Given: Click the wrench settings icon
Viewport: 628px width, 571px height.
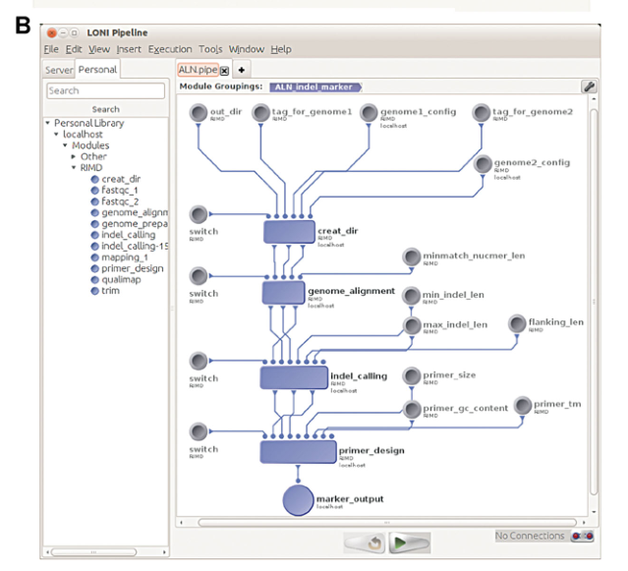Looking at the screenshot, I should point(589,86).
